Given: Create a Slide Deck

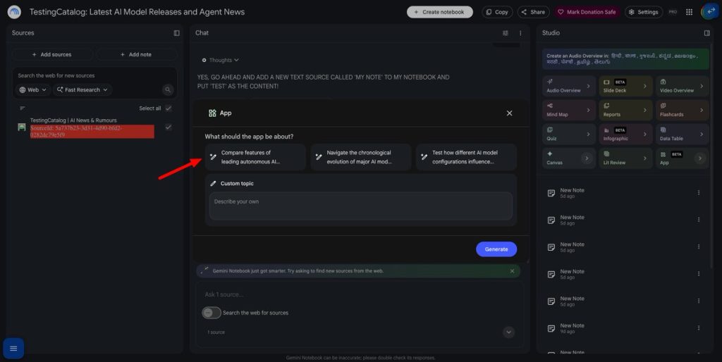Looking at the screenshot, I should click(x=625, y=86).
